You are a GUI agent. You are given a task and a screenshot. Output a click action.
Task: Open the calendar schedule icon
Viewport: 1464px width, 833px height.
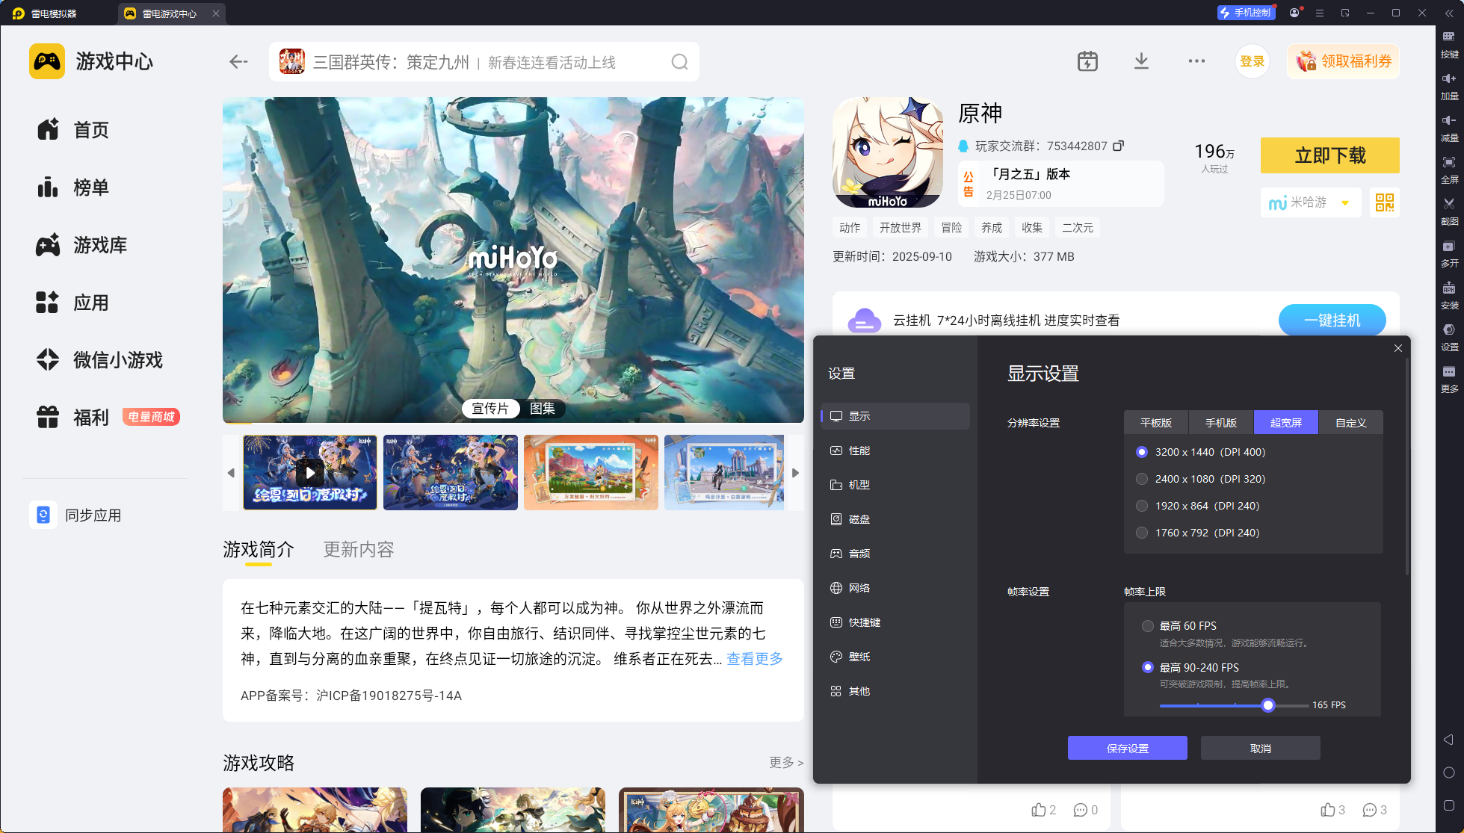point(1087,61)
